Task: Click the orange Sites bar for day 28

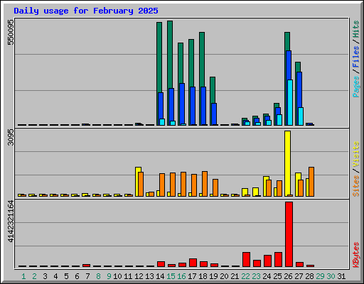Action: pos(311,182)
